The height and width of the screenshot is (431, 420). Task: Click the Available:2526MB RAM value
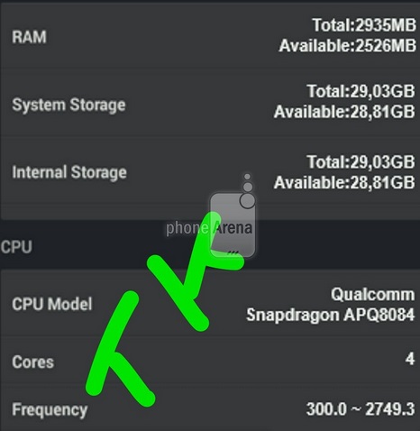pyautogui.click(x=348, y=46)
